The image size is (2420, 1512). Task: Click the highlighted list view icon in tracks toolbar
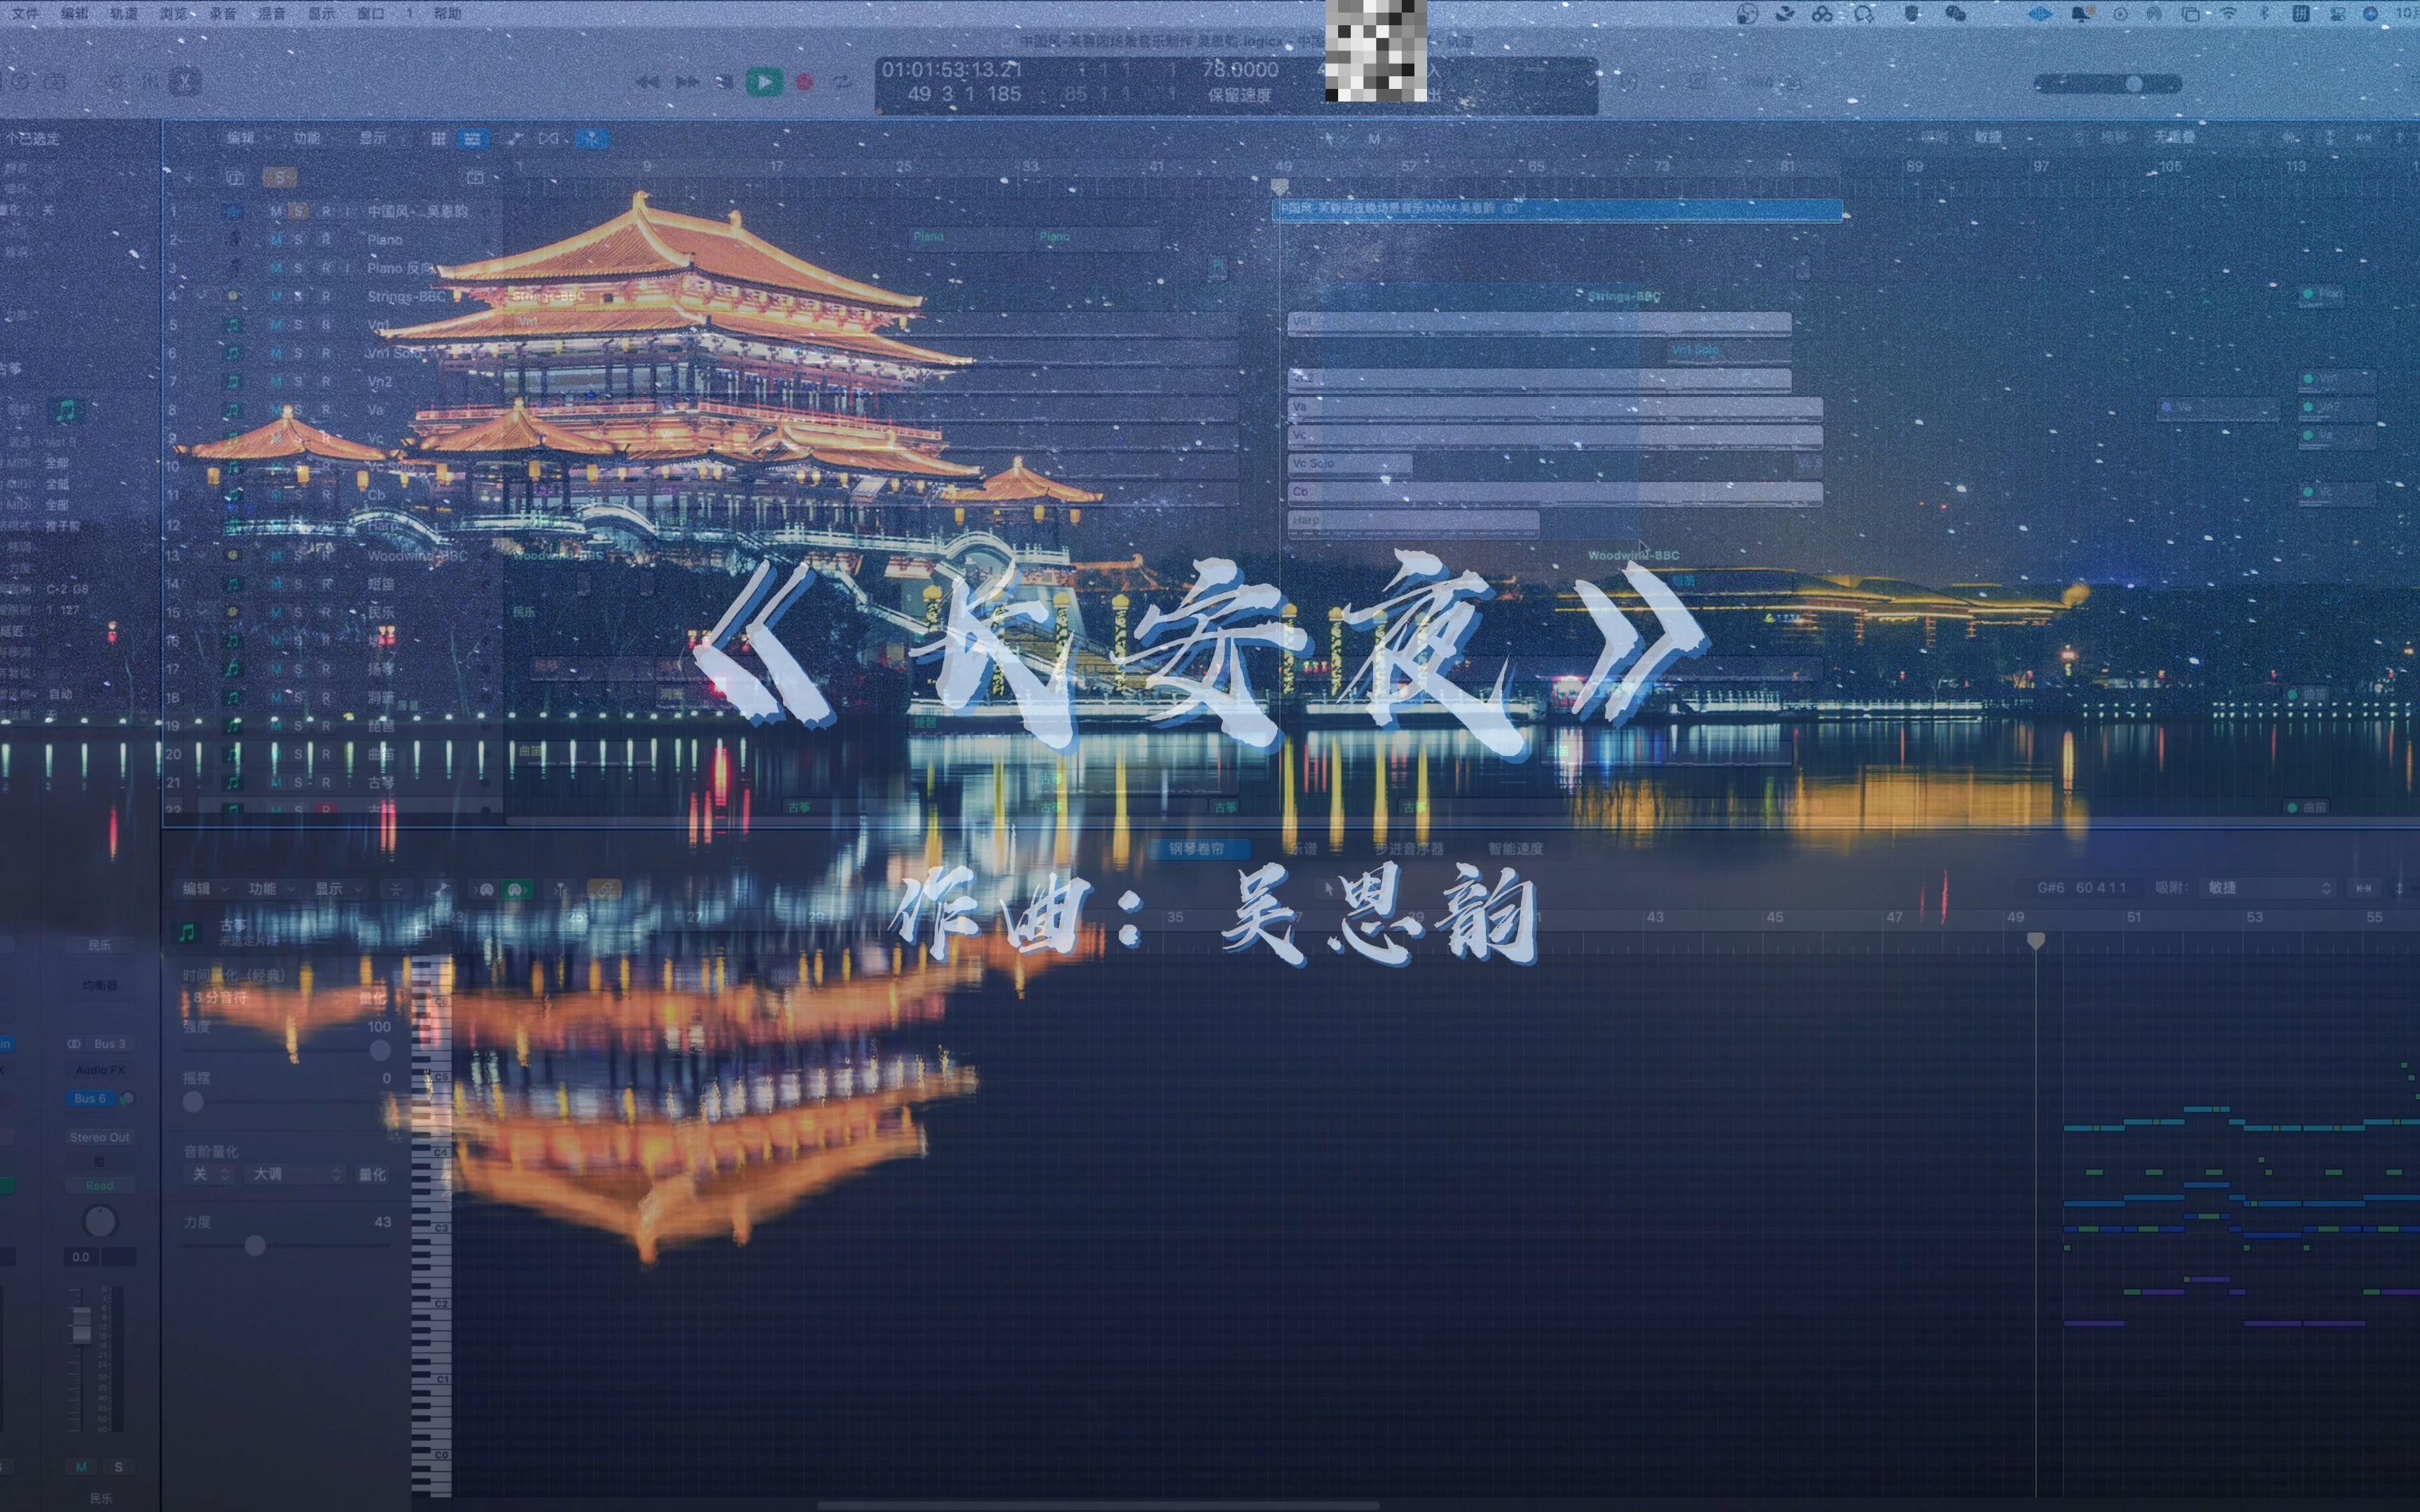(472, 138)
